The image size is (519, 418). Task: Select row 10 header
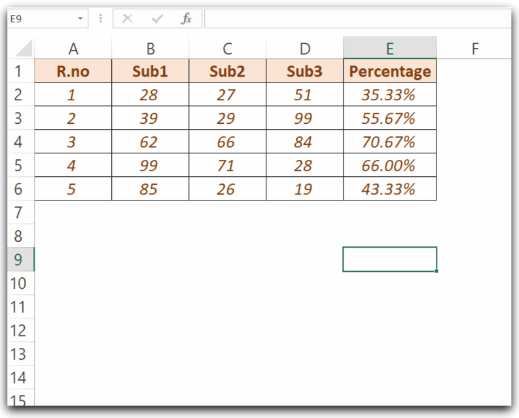21,283
